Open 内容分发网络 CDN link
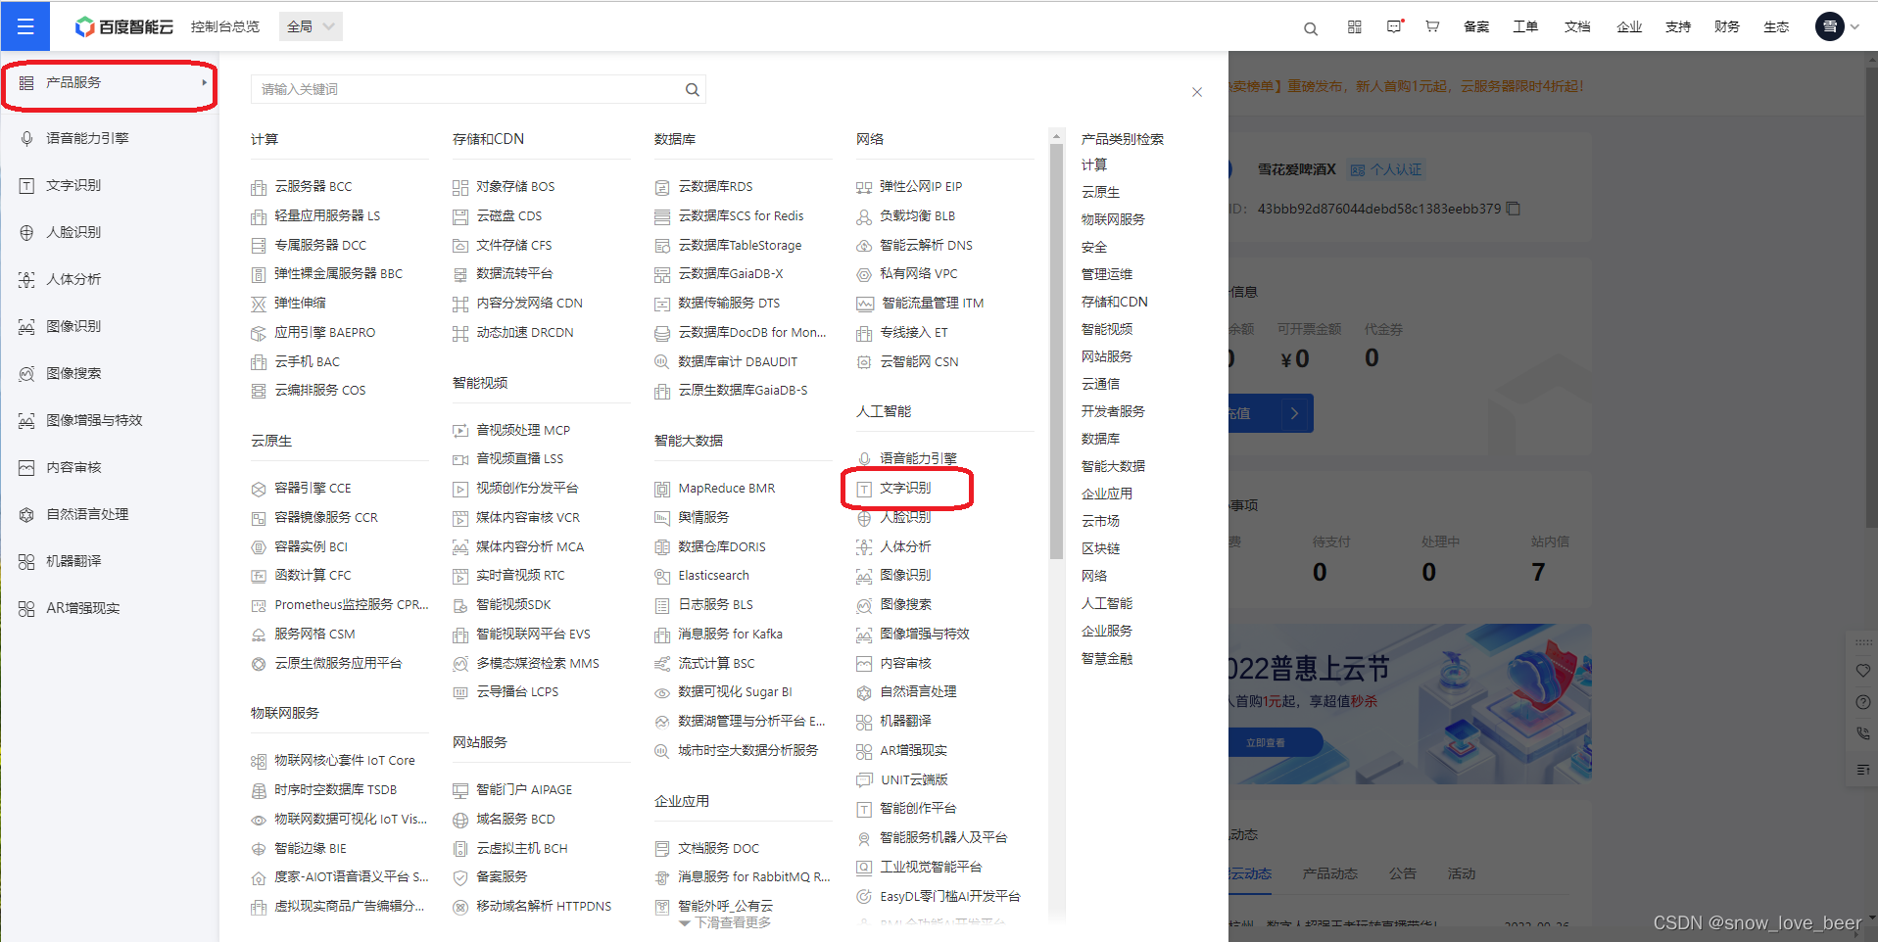The width and height of the screenshot is (1878, 942). pyautogui.click(x=529, y=303)
